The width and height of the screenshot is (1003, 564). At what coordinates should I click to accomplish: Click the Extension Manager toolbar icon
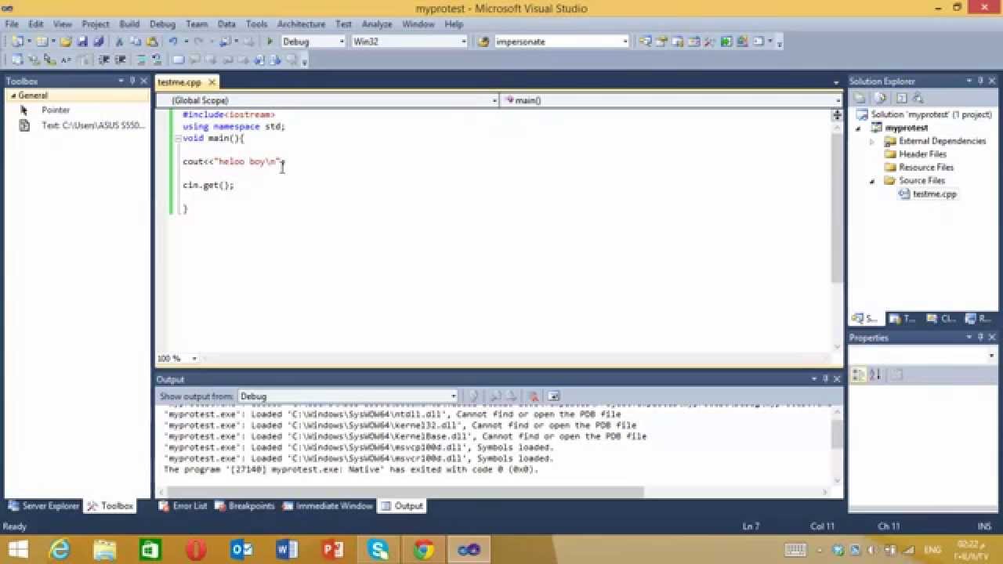[742, 42]
